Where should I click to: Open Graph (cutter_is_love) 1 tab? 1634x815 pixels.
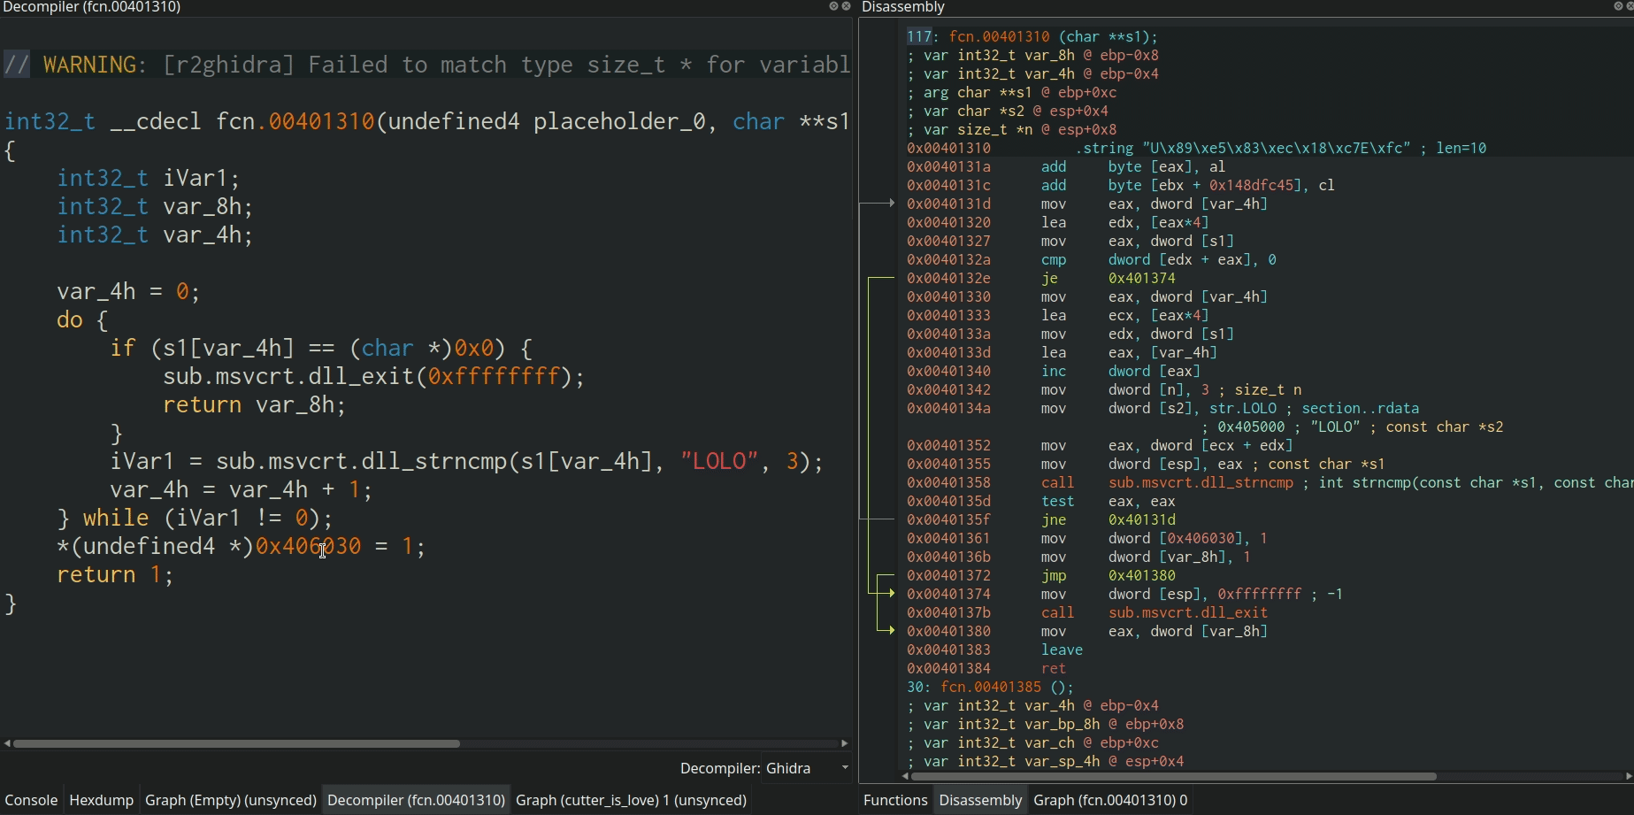click(x=631, y=800)
